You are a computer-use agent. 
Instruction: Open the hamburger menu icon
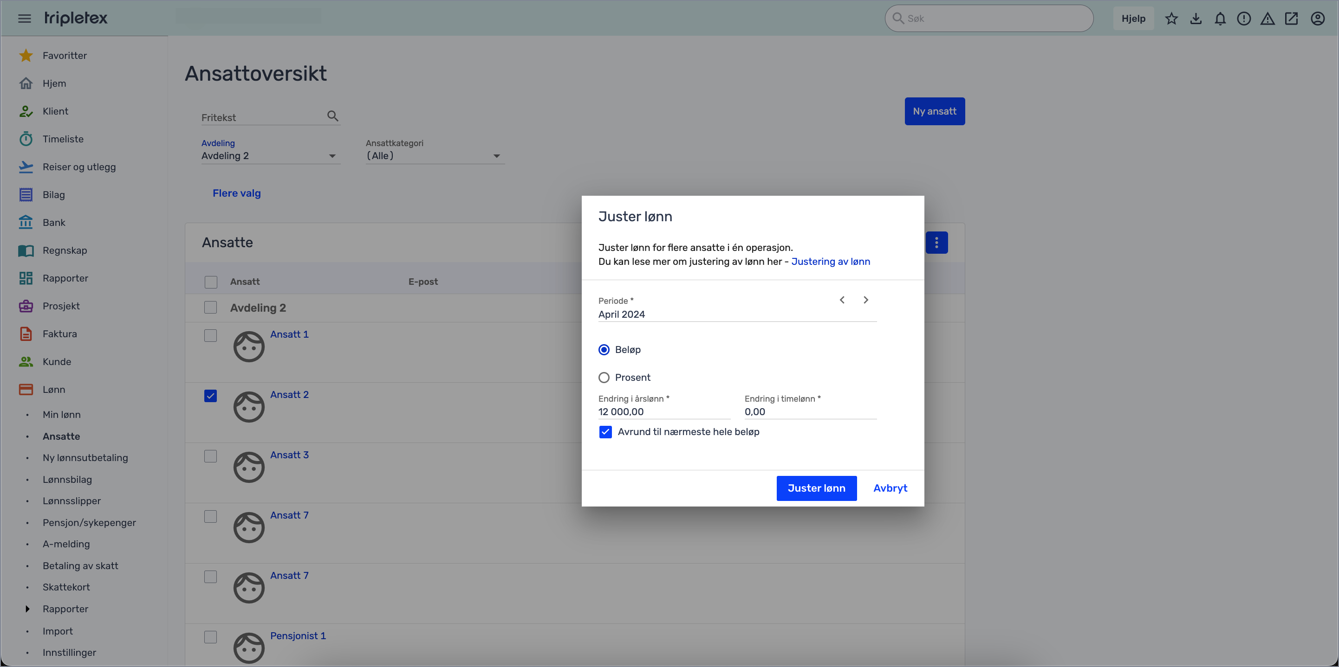pyautogui.click(x=25, y=19)
